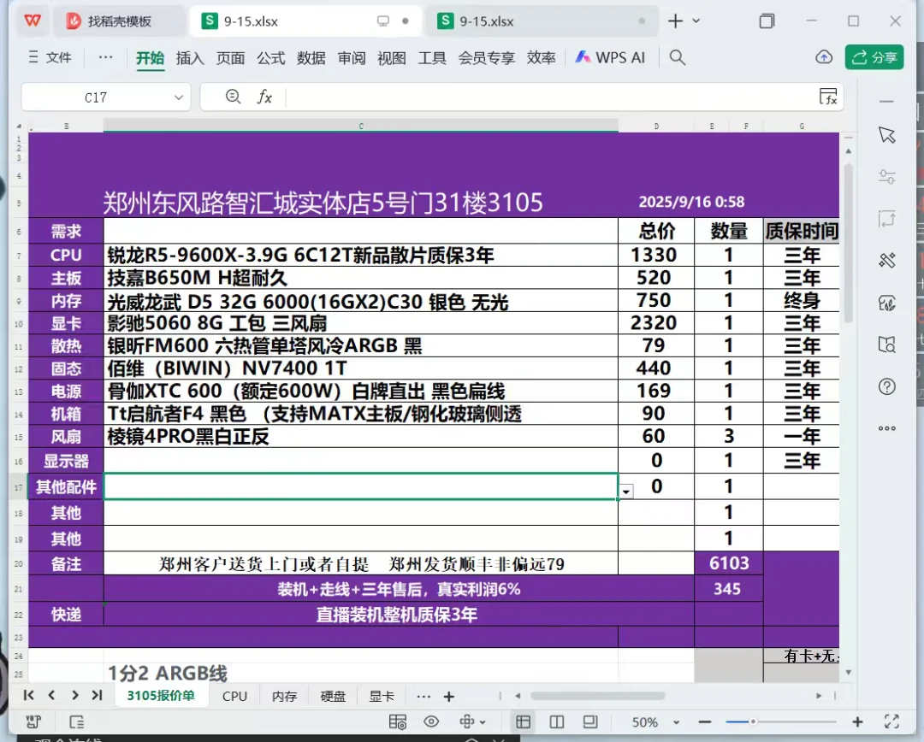Click the zoom in plus button
Viewport: 924px width, 742px height.
(858, 722)
